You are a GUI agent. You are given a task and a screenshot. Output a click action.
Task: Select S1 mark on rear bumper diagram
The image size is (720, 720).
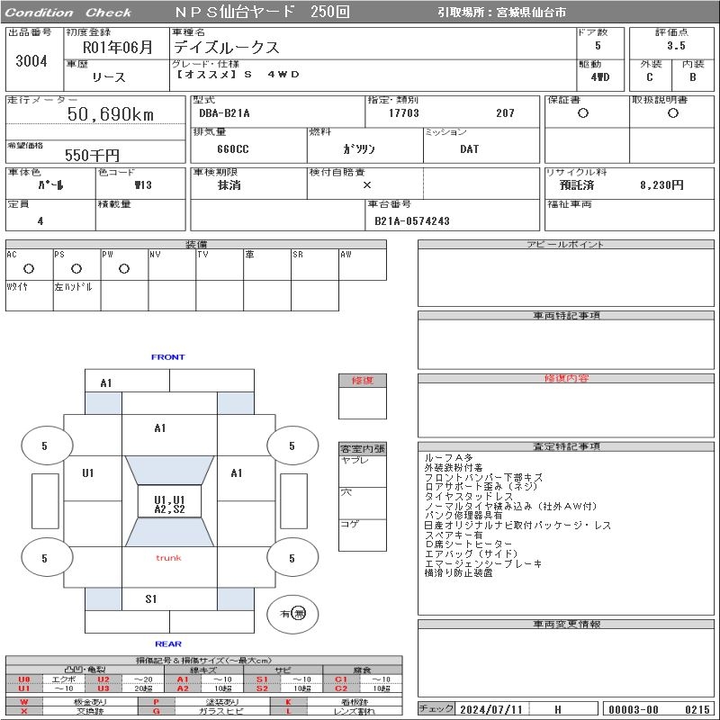(x=151, y=599)
